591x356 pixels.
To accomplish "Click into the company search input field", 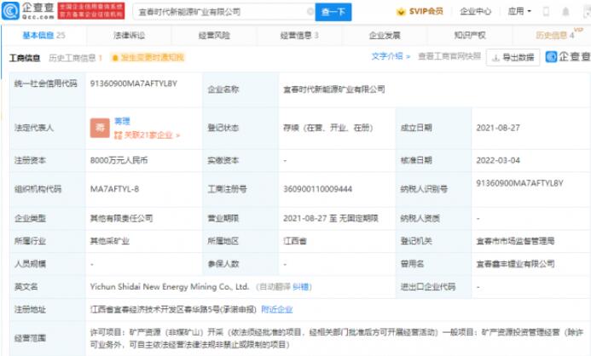I will [223, 12].
